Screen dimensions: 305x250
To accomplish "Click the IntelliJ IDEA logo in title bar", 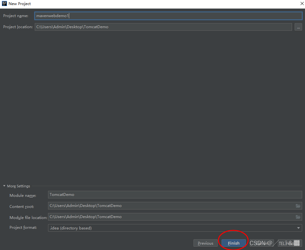I will pyautogui.click(x=4, y=3).
